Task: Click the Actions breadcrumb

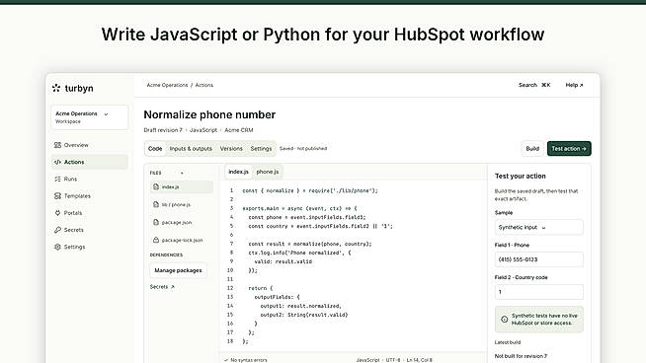Action: 204,85
